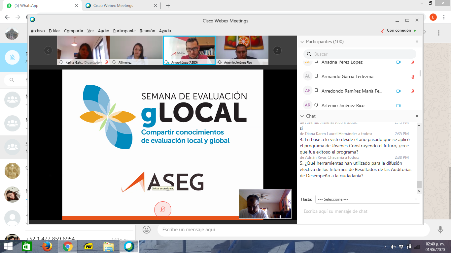Click search magnifier icon in Participantes panel

point(309,54)
